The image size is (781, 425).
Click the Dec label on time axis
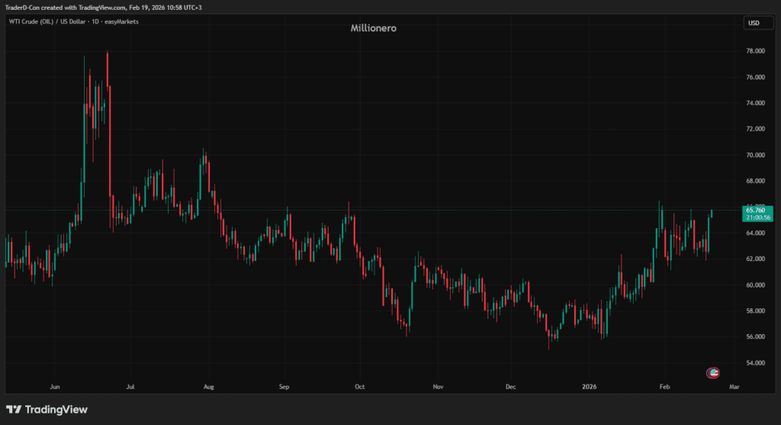(x=510, y=387)
